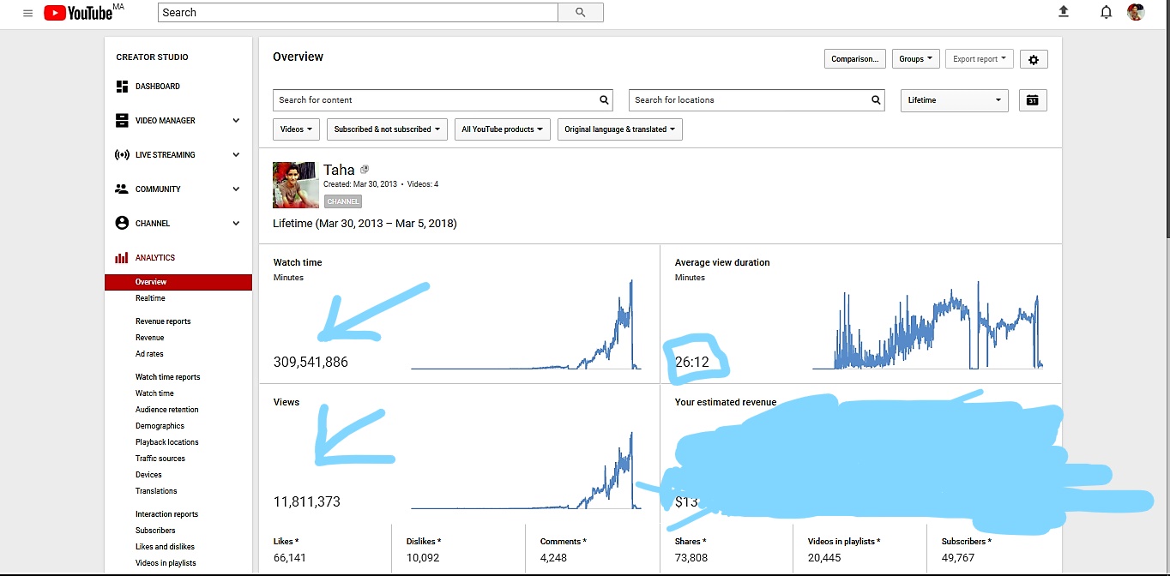Click the Taha channel thumbnail
The height and width of the screenshot is (576, 1170).
pos(295,184)
